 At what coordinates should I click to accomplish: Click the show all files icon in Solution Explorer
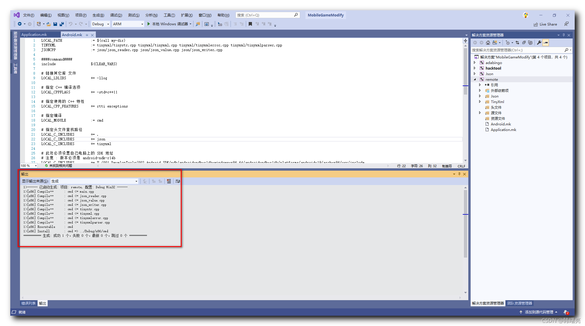pos(530,43)
